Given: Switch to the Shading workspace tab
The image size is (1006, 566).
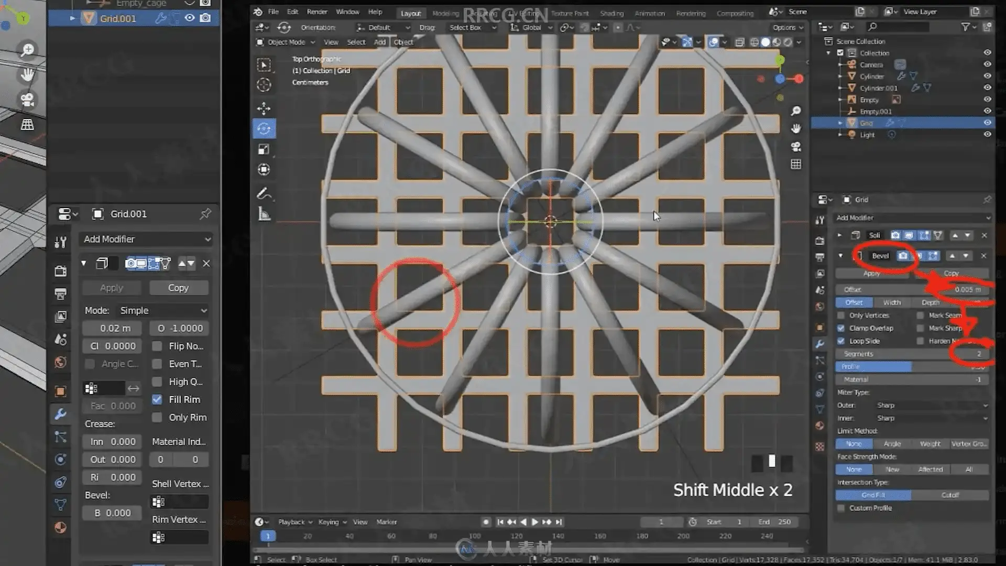Looking at the screenshot, I should [x=611, y=13].
